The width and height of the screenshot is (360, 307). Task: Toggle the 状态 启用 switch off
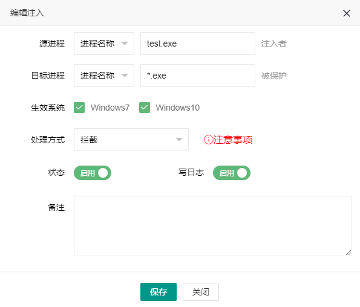pyautogui.click(x=93, y=173)
